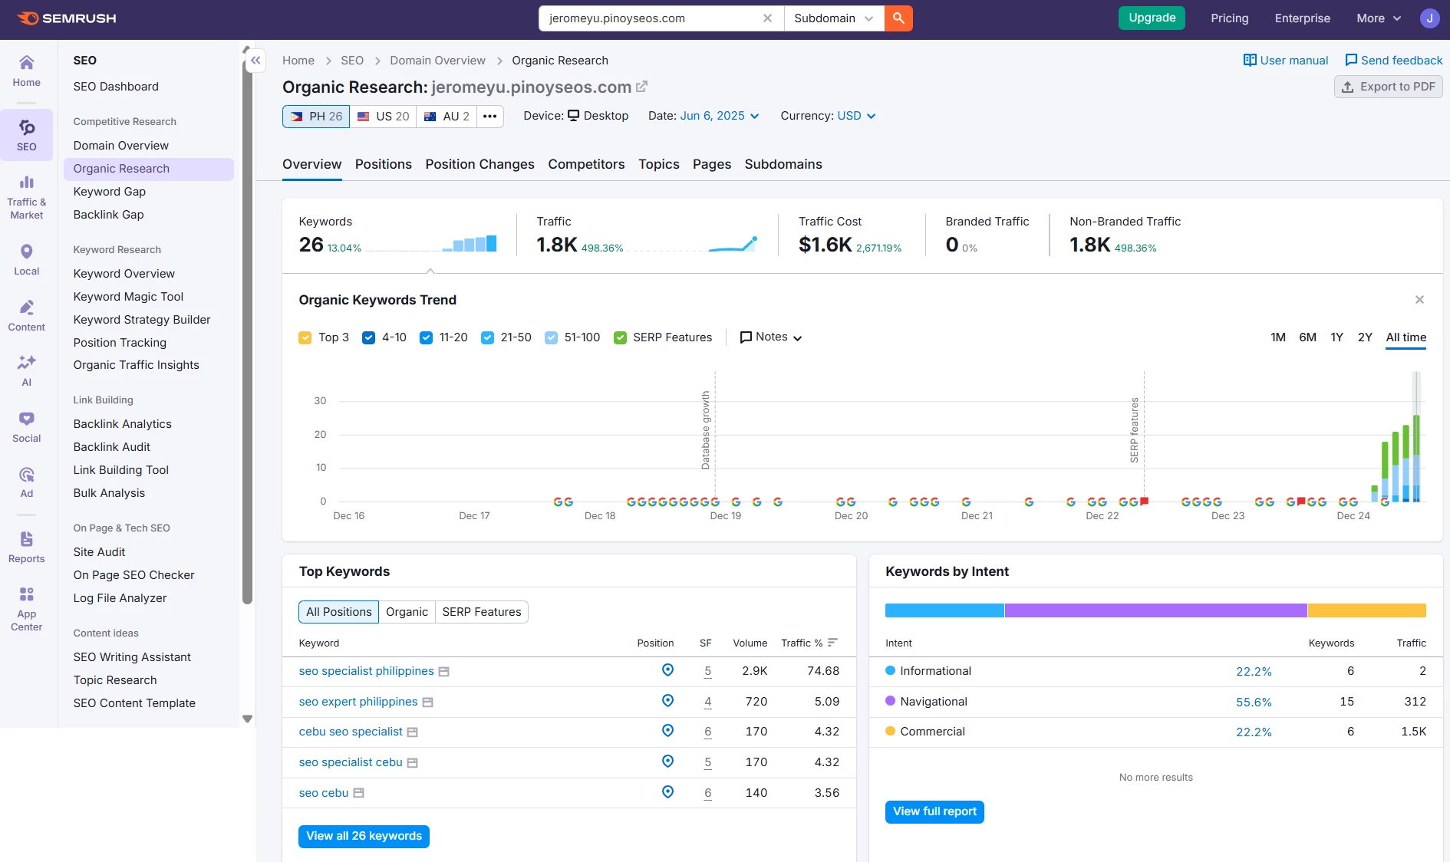Viewport: 1450px width, 862px height.
Task: Click View all 26 keywords button
Action: (x=364, y=836)
